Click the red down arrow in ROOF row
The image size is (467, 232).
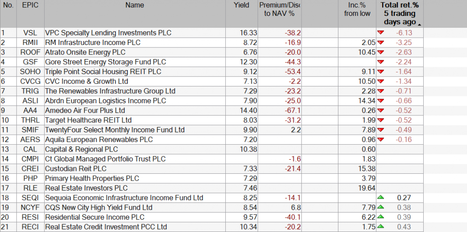381,52
